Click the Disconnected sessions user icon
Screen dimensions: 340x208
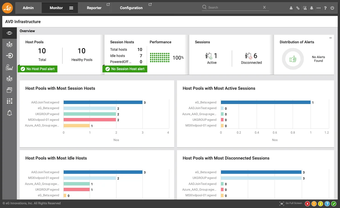pyautogui.click(x=248, y=56)
